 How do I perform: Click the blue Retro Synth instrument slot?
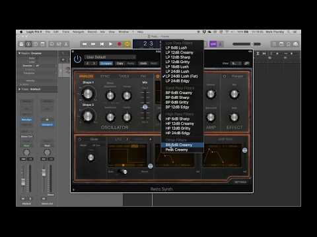(26, 120)
